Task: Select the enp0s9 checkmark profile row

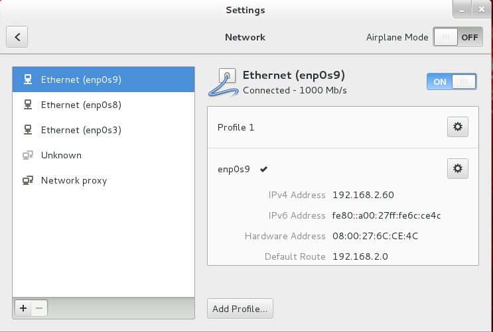Action: click(343, 169)
